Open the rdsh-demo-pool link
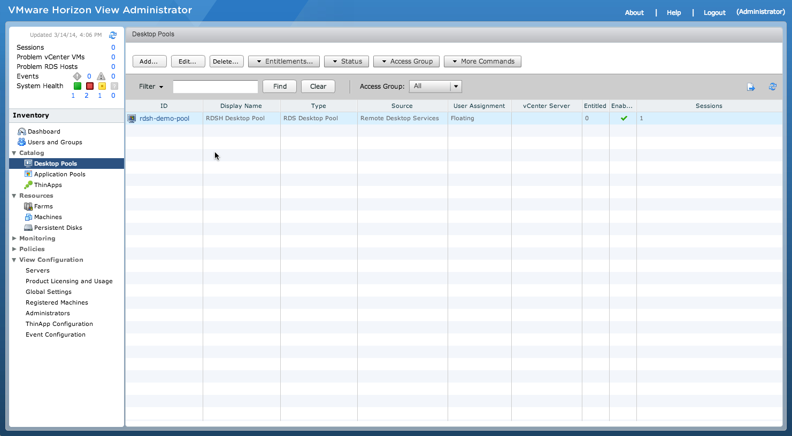The height and width of the screenshot is (436, 792). tap(164, 118)
